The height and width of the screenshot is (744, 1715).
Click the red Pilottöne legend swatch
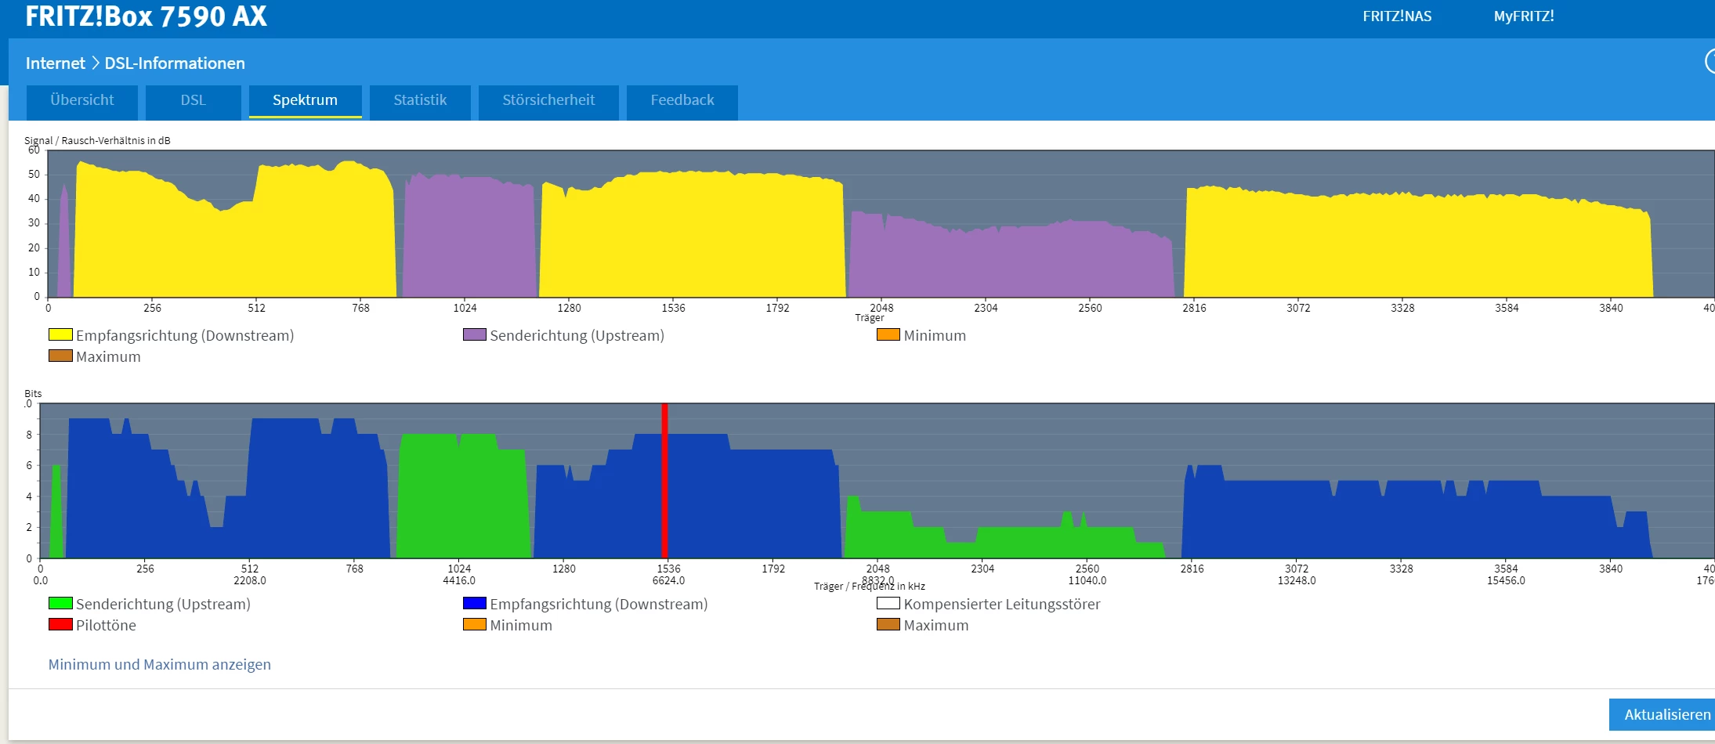(60, 625)
